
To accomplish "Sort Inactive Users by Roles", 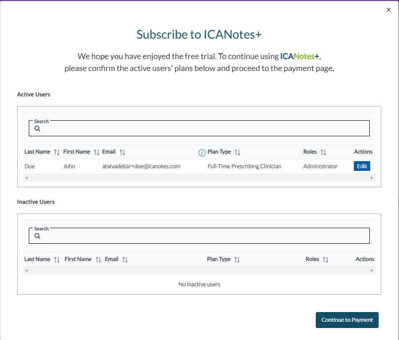I will coord(325,260).
